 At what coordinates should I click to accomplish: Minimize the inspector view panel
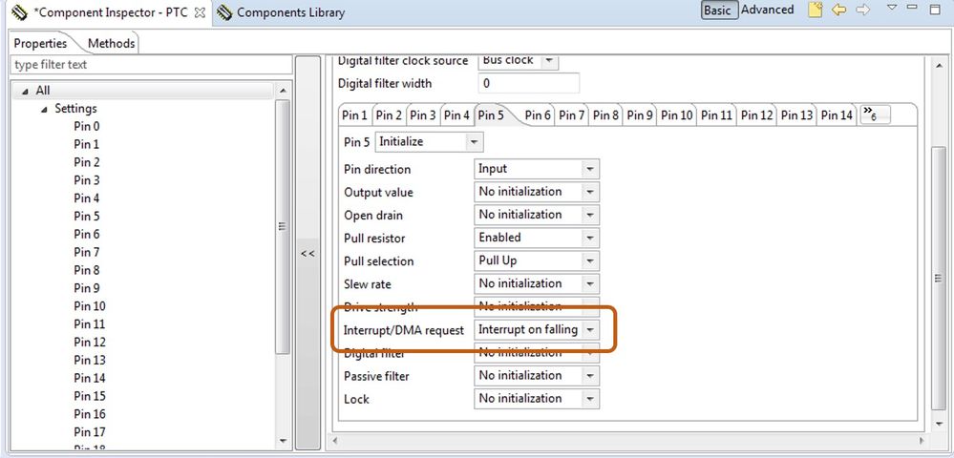point(911,7)
